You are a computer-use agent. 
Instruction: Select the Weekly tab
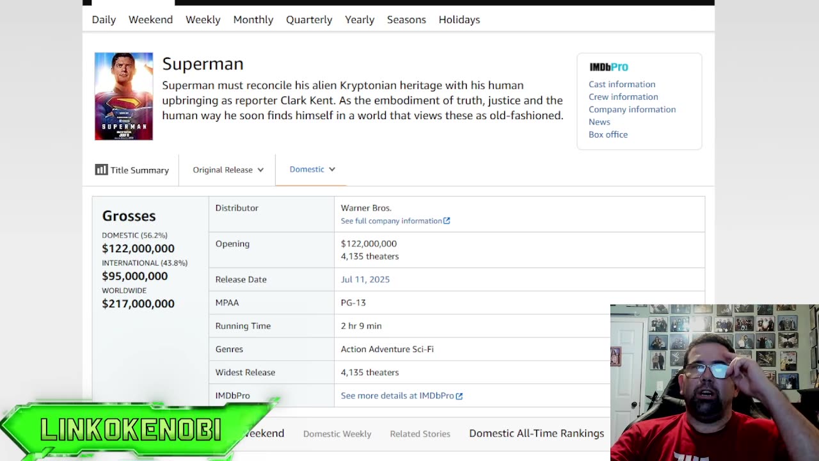(203, 19)
